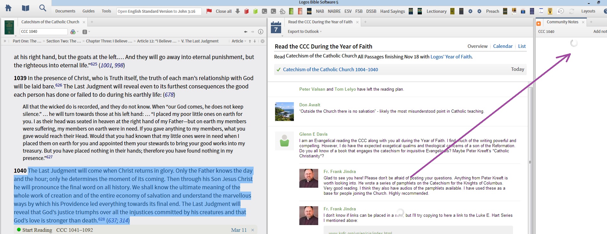607x234 pixels.
Task: Close the Community Notes tab
Action: [583, 22]
